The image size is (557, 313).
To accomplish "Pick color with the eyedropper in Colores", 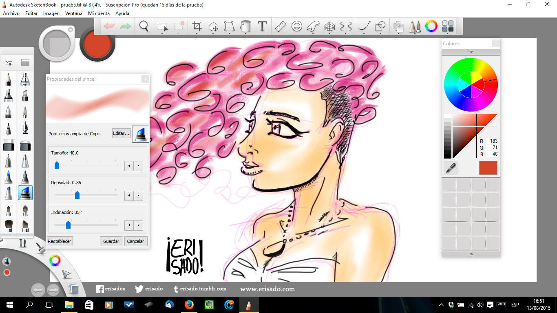I will pyautogui.click(x=451, y=168).
